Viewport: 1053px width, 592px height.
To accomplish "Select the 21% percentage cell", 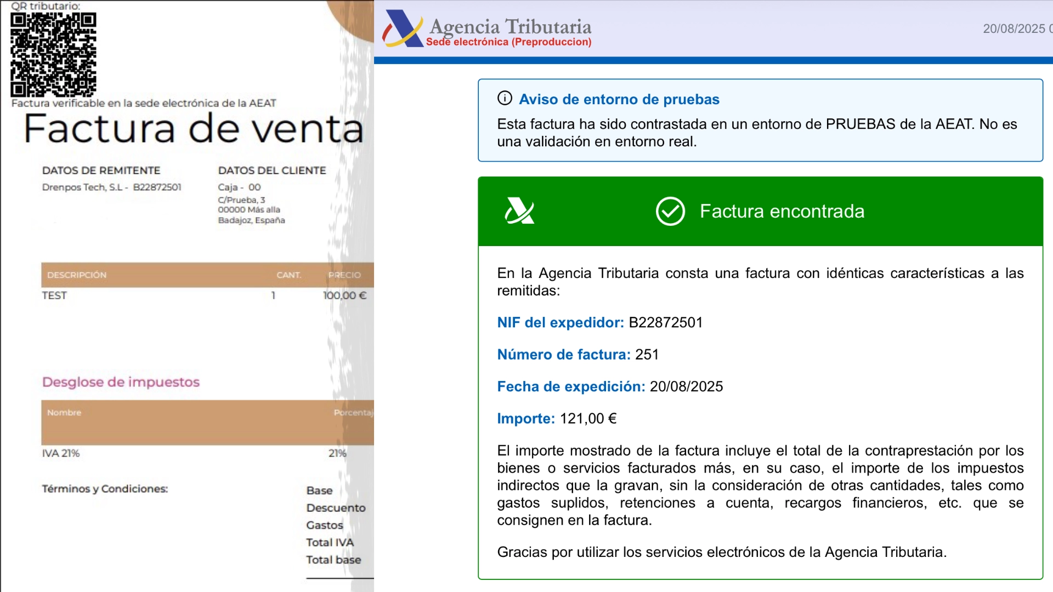I will tap(337, 454).
